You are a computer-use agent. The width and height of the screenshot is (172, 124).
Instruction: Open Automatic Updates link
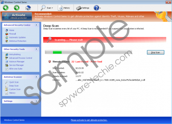(x=18, y=38)
